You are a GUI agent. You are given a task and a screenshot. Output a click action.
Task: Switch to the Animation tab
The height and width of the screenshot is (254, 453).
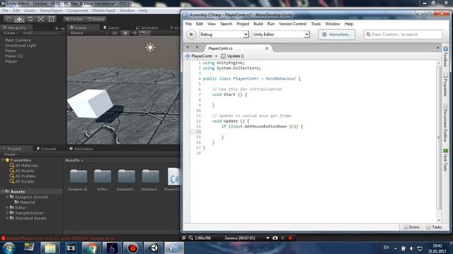coord(81,149)
